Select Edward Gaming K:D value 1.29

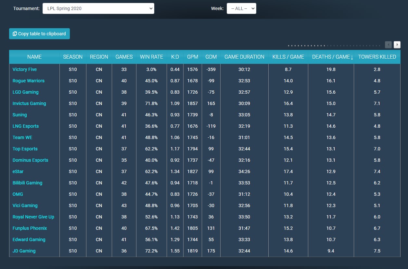click(175, 240)
